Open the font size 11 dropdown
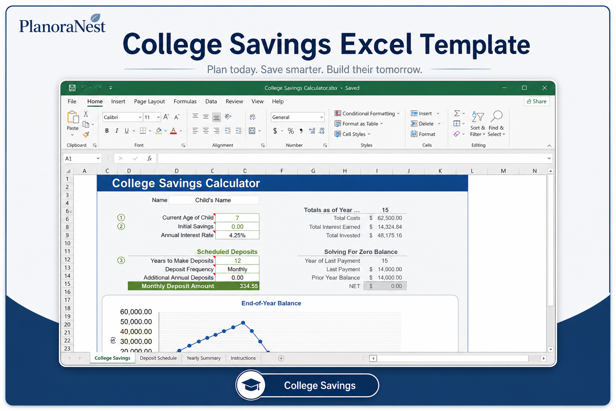This screenshot has width=616, height=411. coord(158,117)
